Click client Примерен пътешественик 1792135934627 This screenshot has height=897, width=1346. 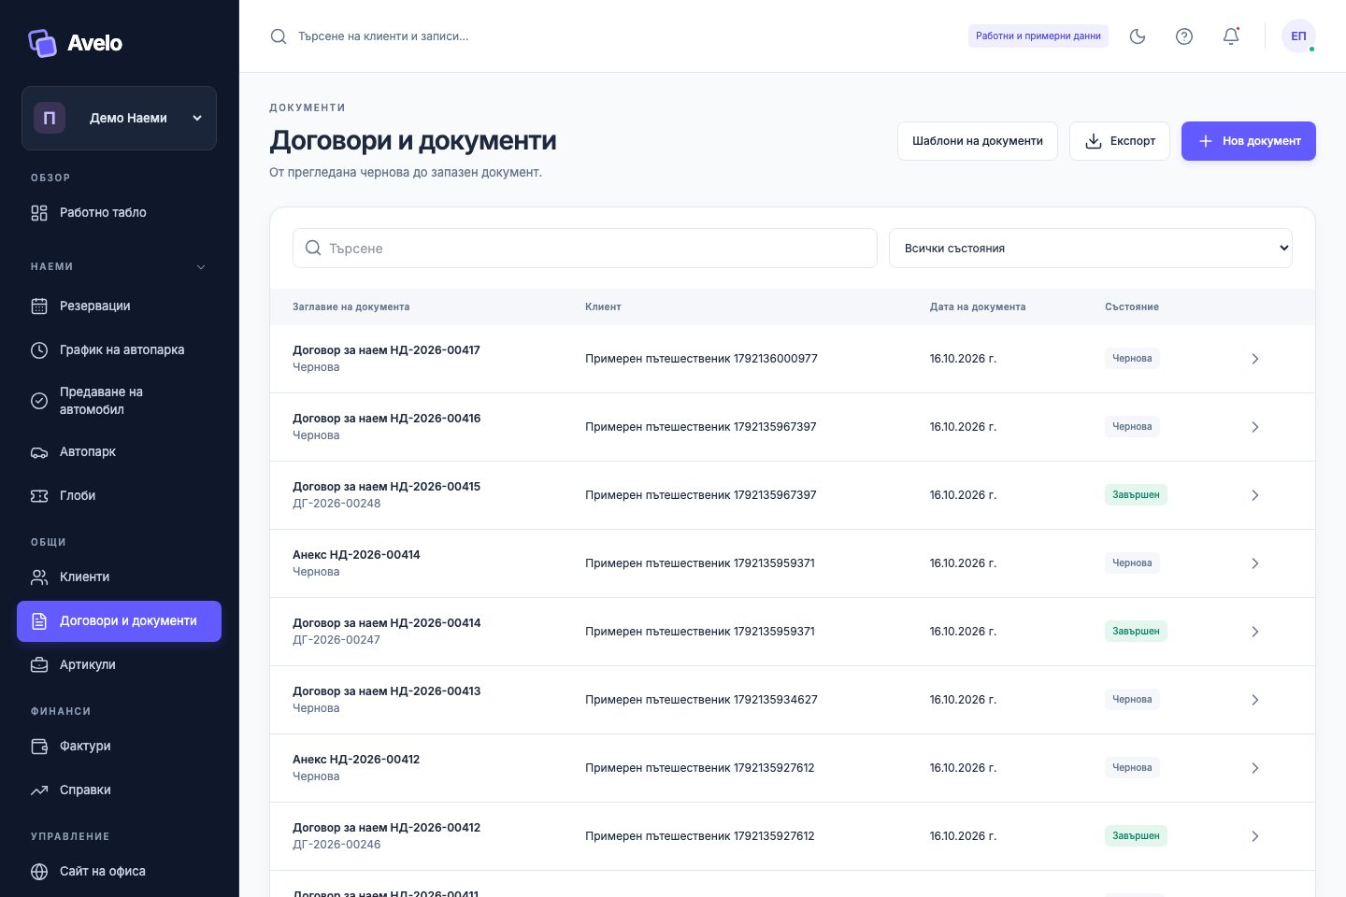701,700
